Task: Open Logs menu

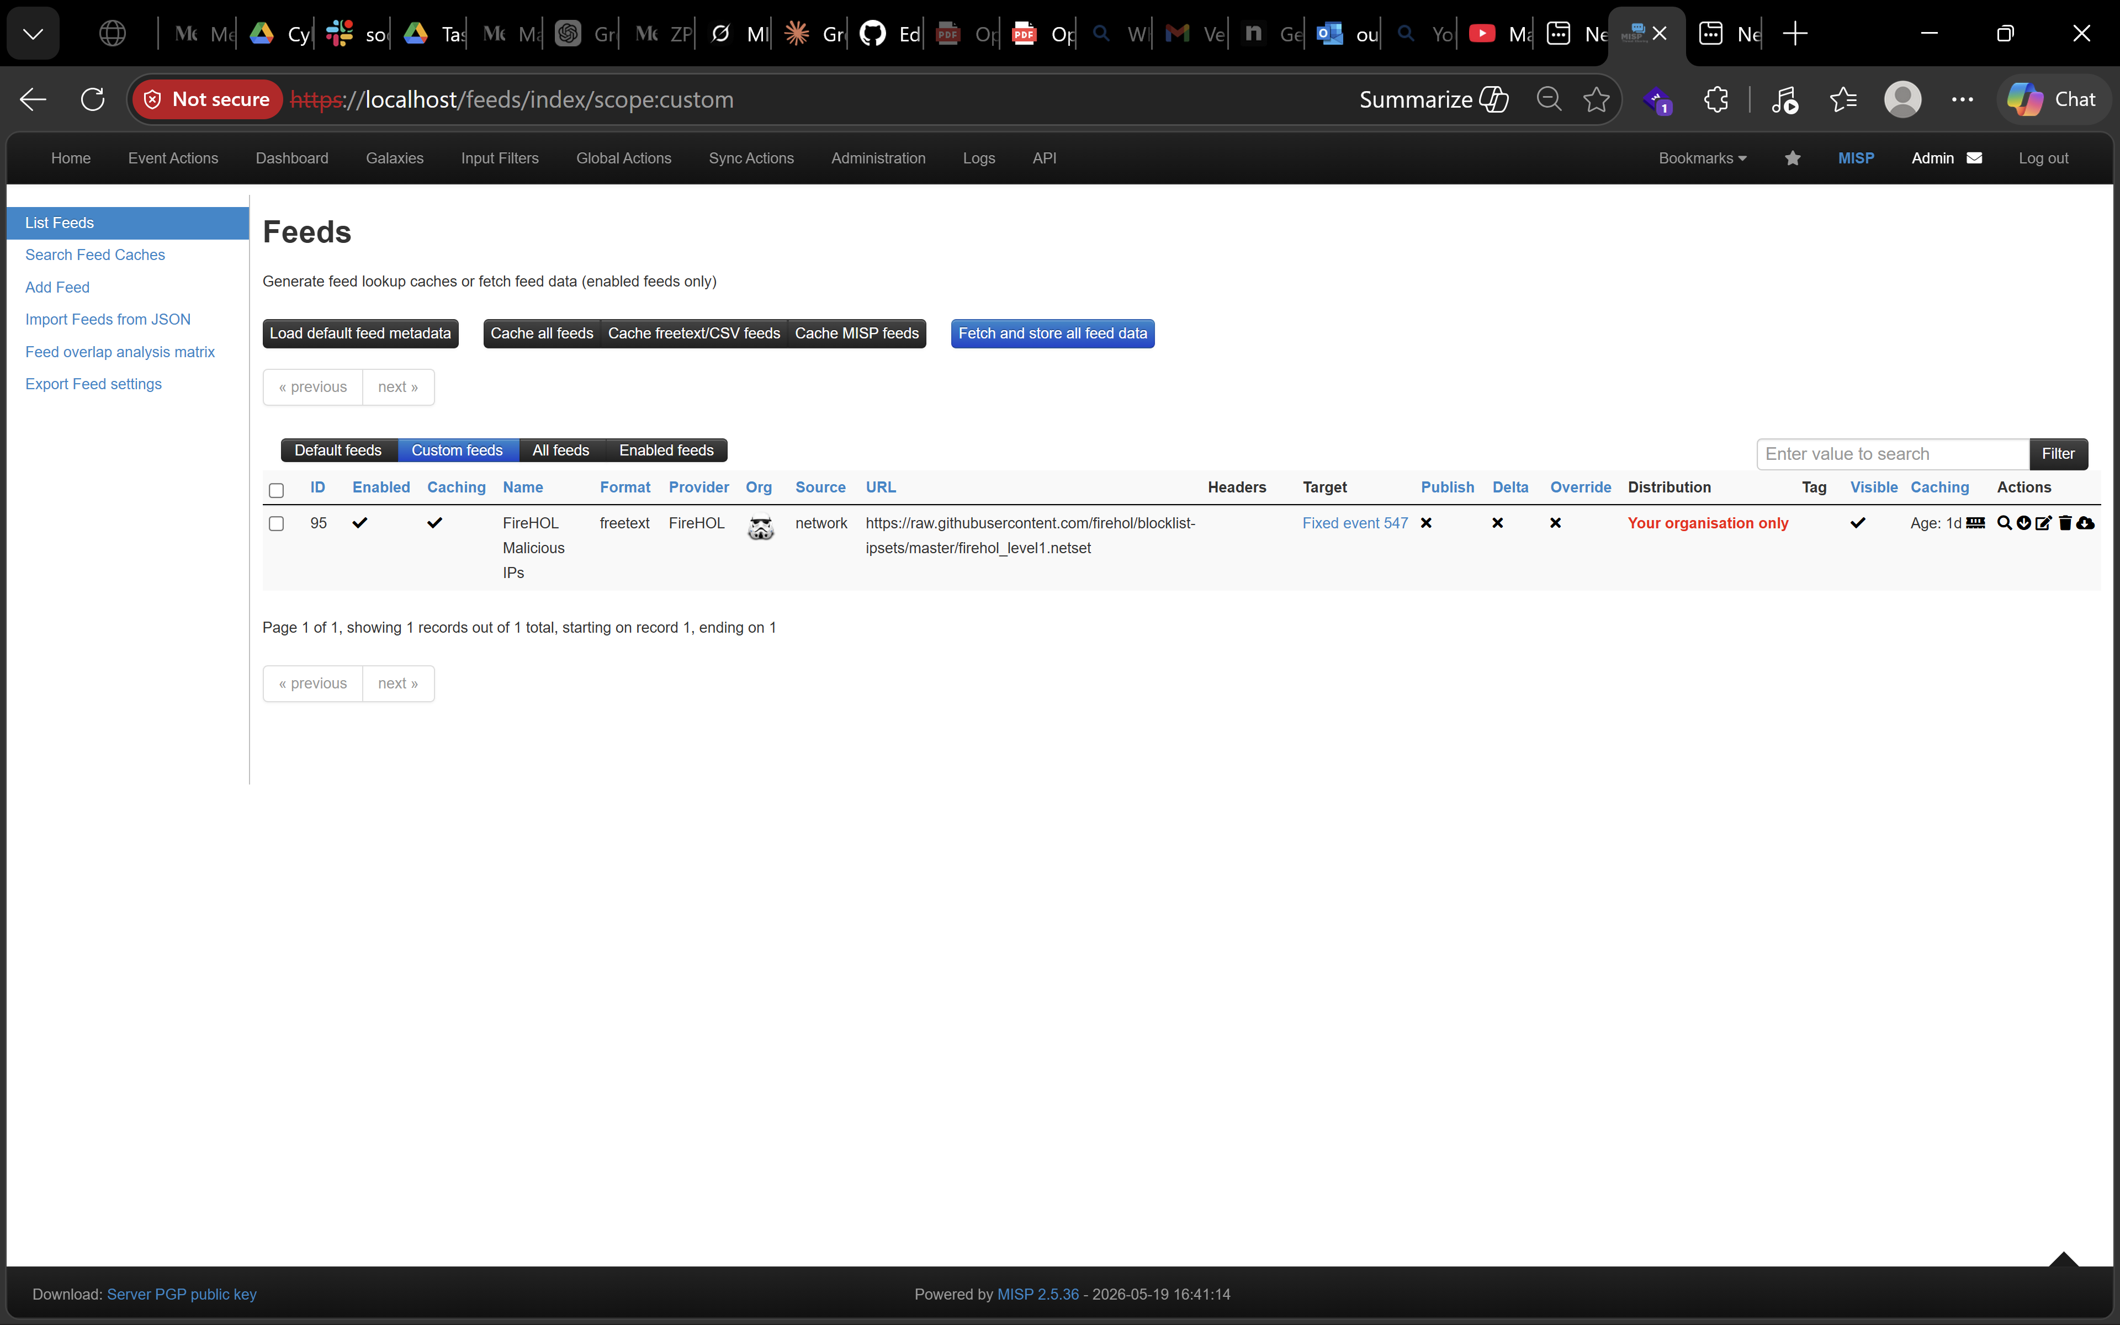Action: click(x=978, y=158)
